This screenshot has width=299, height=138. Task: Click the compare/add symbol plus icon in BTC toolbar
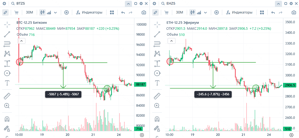67,12
